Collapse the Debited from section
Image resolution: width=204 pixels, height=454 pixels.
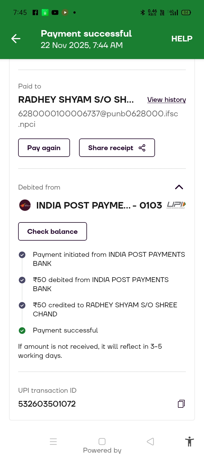coord(179,187)
